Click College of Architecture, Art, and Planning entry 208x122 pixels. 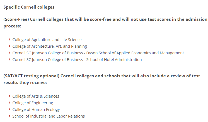pos(50,46)
